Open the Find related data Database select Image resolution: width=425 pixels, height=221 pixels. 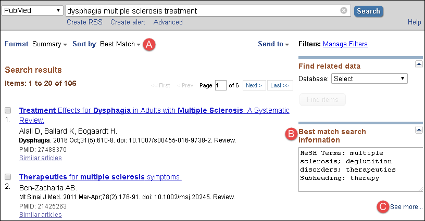point(369,79)
